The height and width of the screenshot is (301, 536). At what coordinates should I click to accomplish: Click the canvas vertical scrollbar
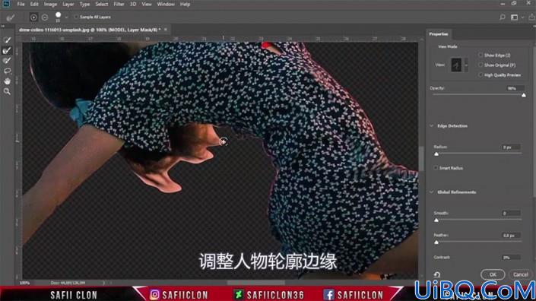pyautogui.click(x=421, y=159)
